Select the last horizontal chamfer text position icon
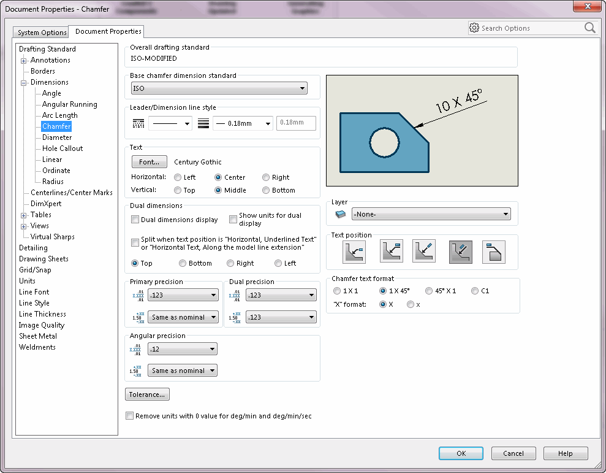 pos(493,252)
